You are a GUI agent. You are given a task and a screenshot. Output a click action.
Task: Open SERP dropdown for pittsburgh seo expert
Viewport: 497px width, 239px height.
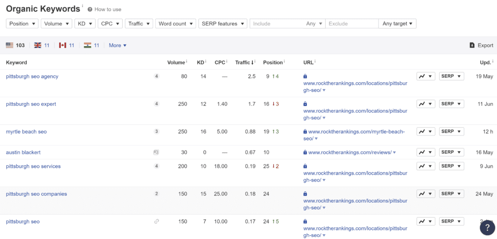click(x=451, y=104)
